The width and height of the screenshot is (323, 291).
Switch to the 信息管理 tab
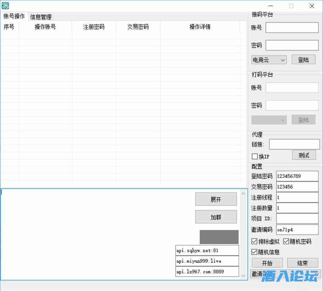coord(41,17)
